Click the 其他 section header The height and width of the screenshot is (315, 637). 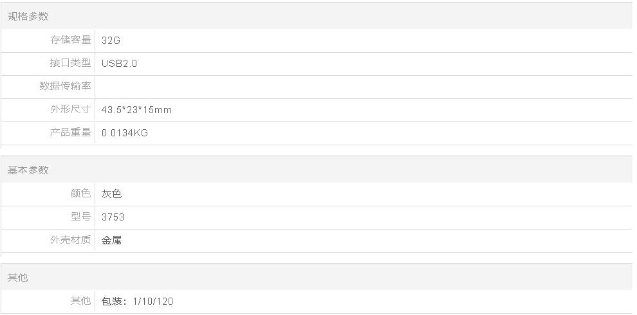pos(18,277)
